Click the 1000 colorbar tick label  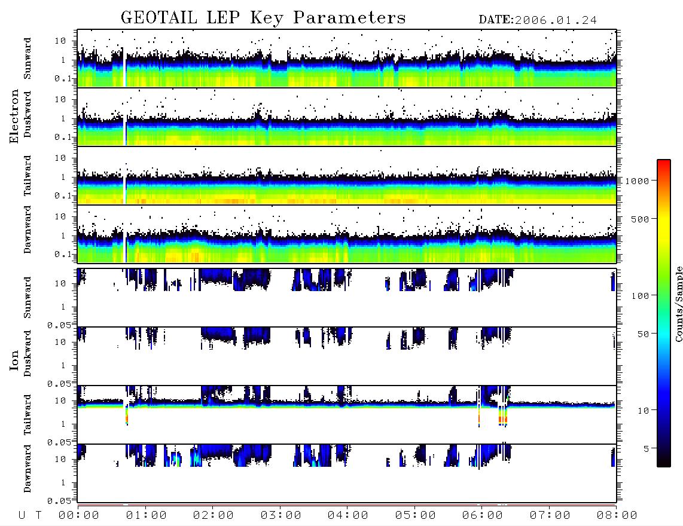coord(637,181)
